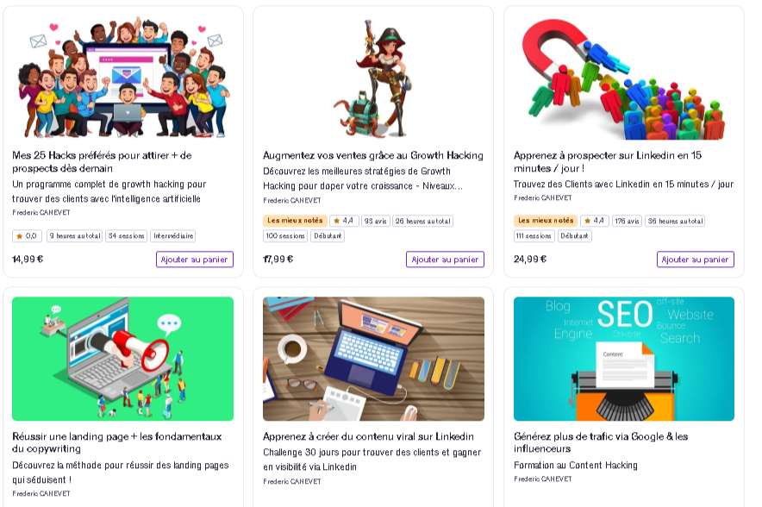
Task: Open the pirate woman course thumbnail
Action: [x=373, y=78]
